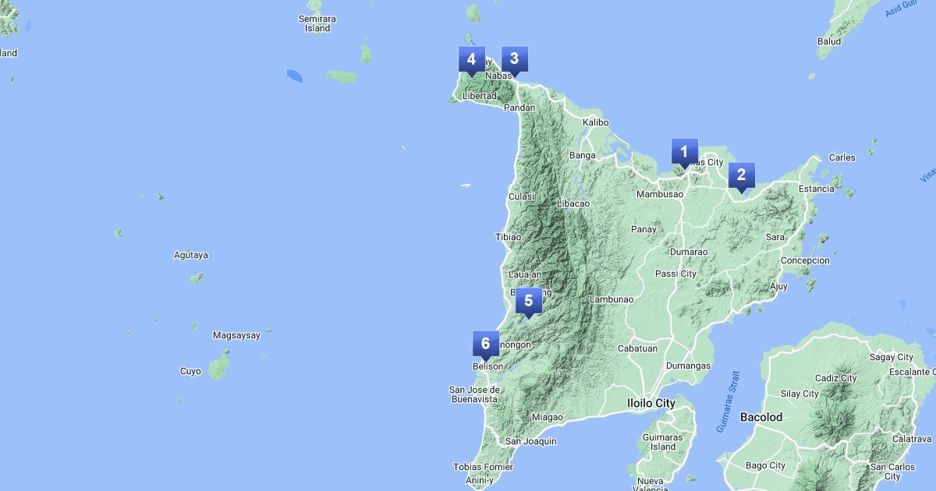This screenshot has height=491, width=936.
Task: Select the Kalibo town label
Action: coord(595,122)
